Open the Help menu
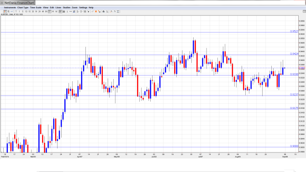The width and height of the screenshot is (306, 172). coord(91,8)
